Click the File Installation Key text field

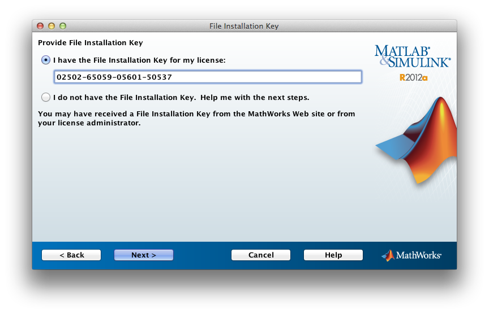click(x=208, y=77)
